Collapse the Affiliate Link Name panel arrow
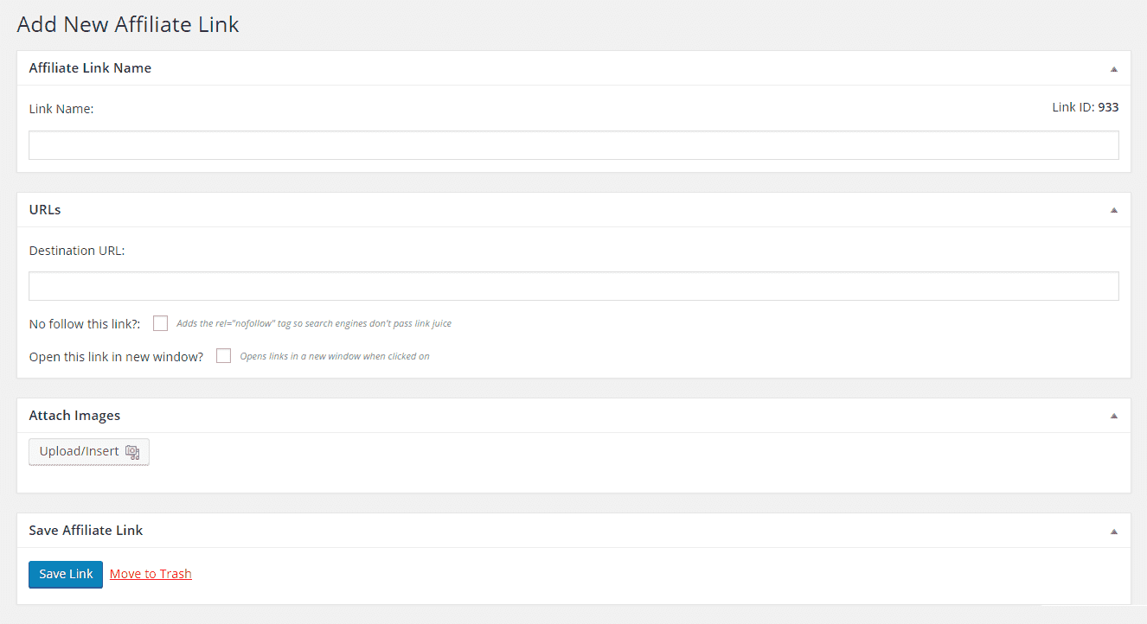Screen dimensions: 1147x624 click(x=1114, y=69)
